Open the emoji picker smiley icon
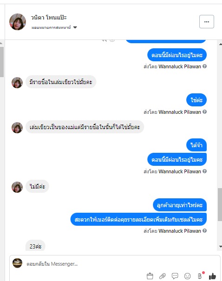This screenshot has width=222, height=281. [x=187, y=276]
